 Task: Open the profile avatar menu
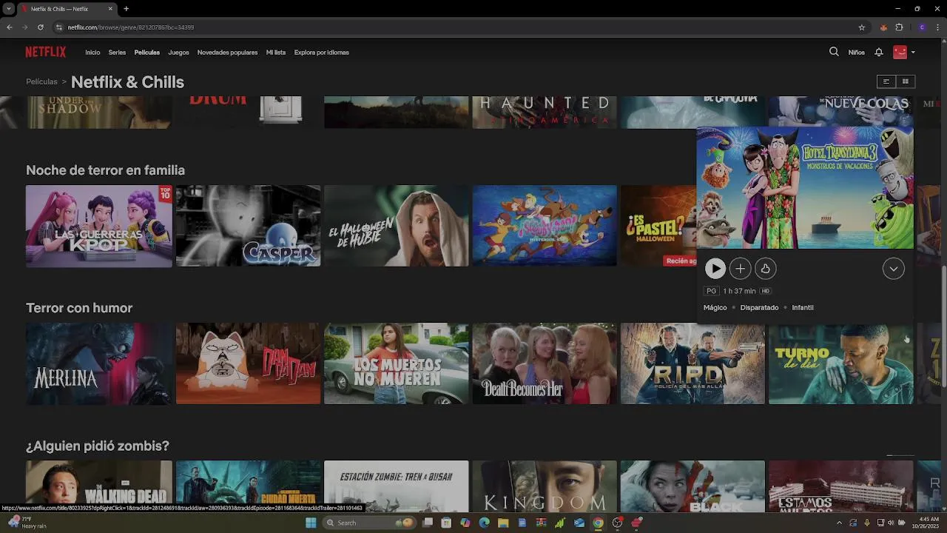pos(900,52)
